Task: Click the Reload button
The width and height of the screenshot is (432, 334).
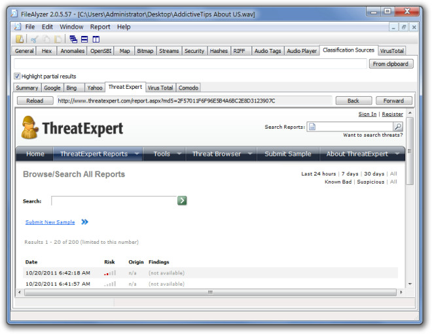Action: pyautogui.click(x=35, y=101)
